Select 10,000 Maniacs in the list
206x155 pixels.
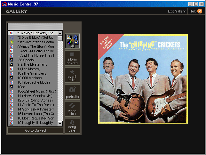point(33,78)
